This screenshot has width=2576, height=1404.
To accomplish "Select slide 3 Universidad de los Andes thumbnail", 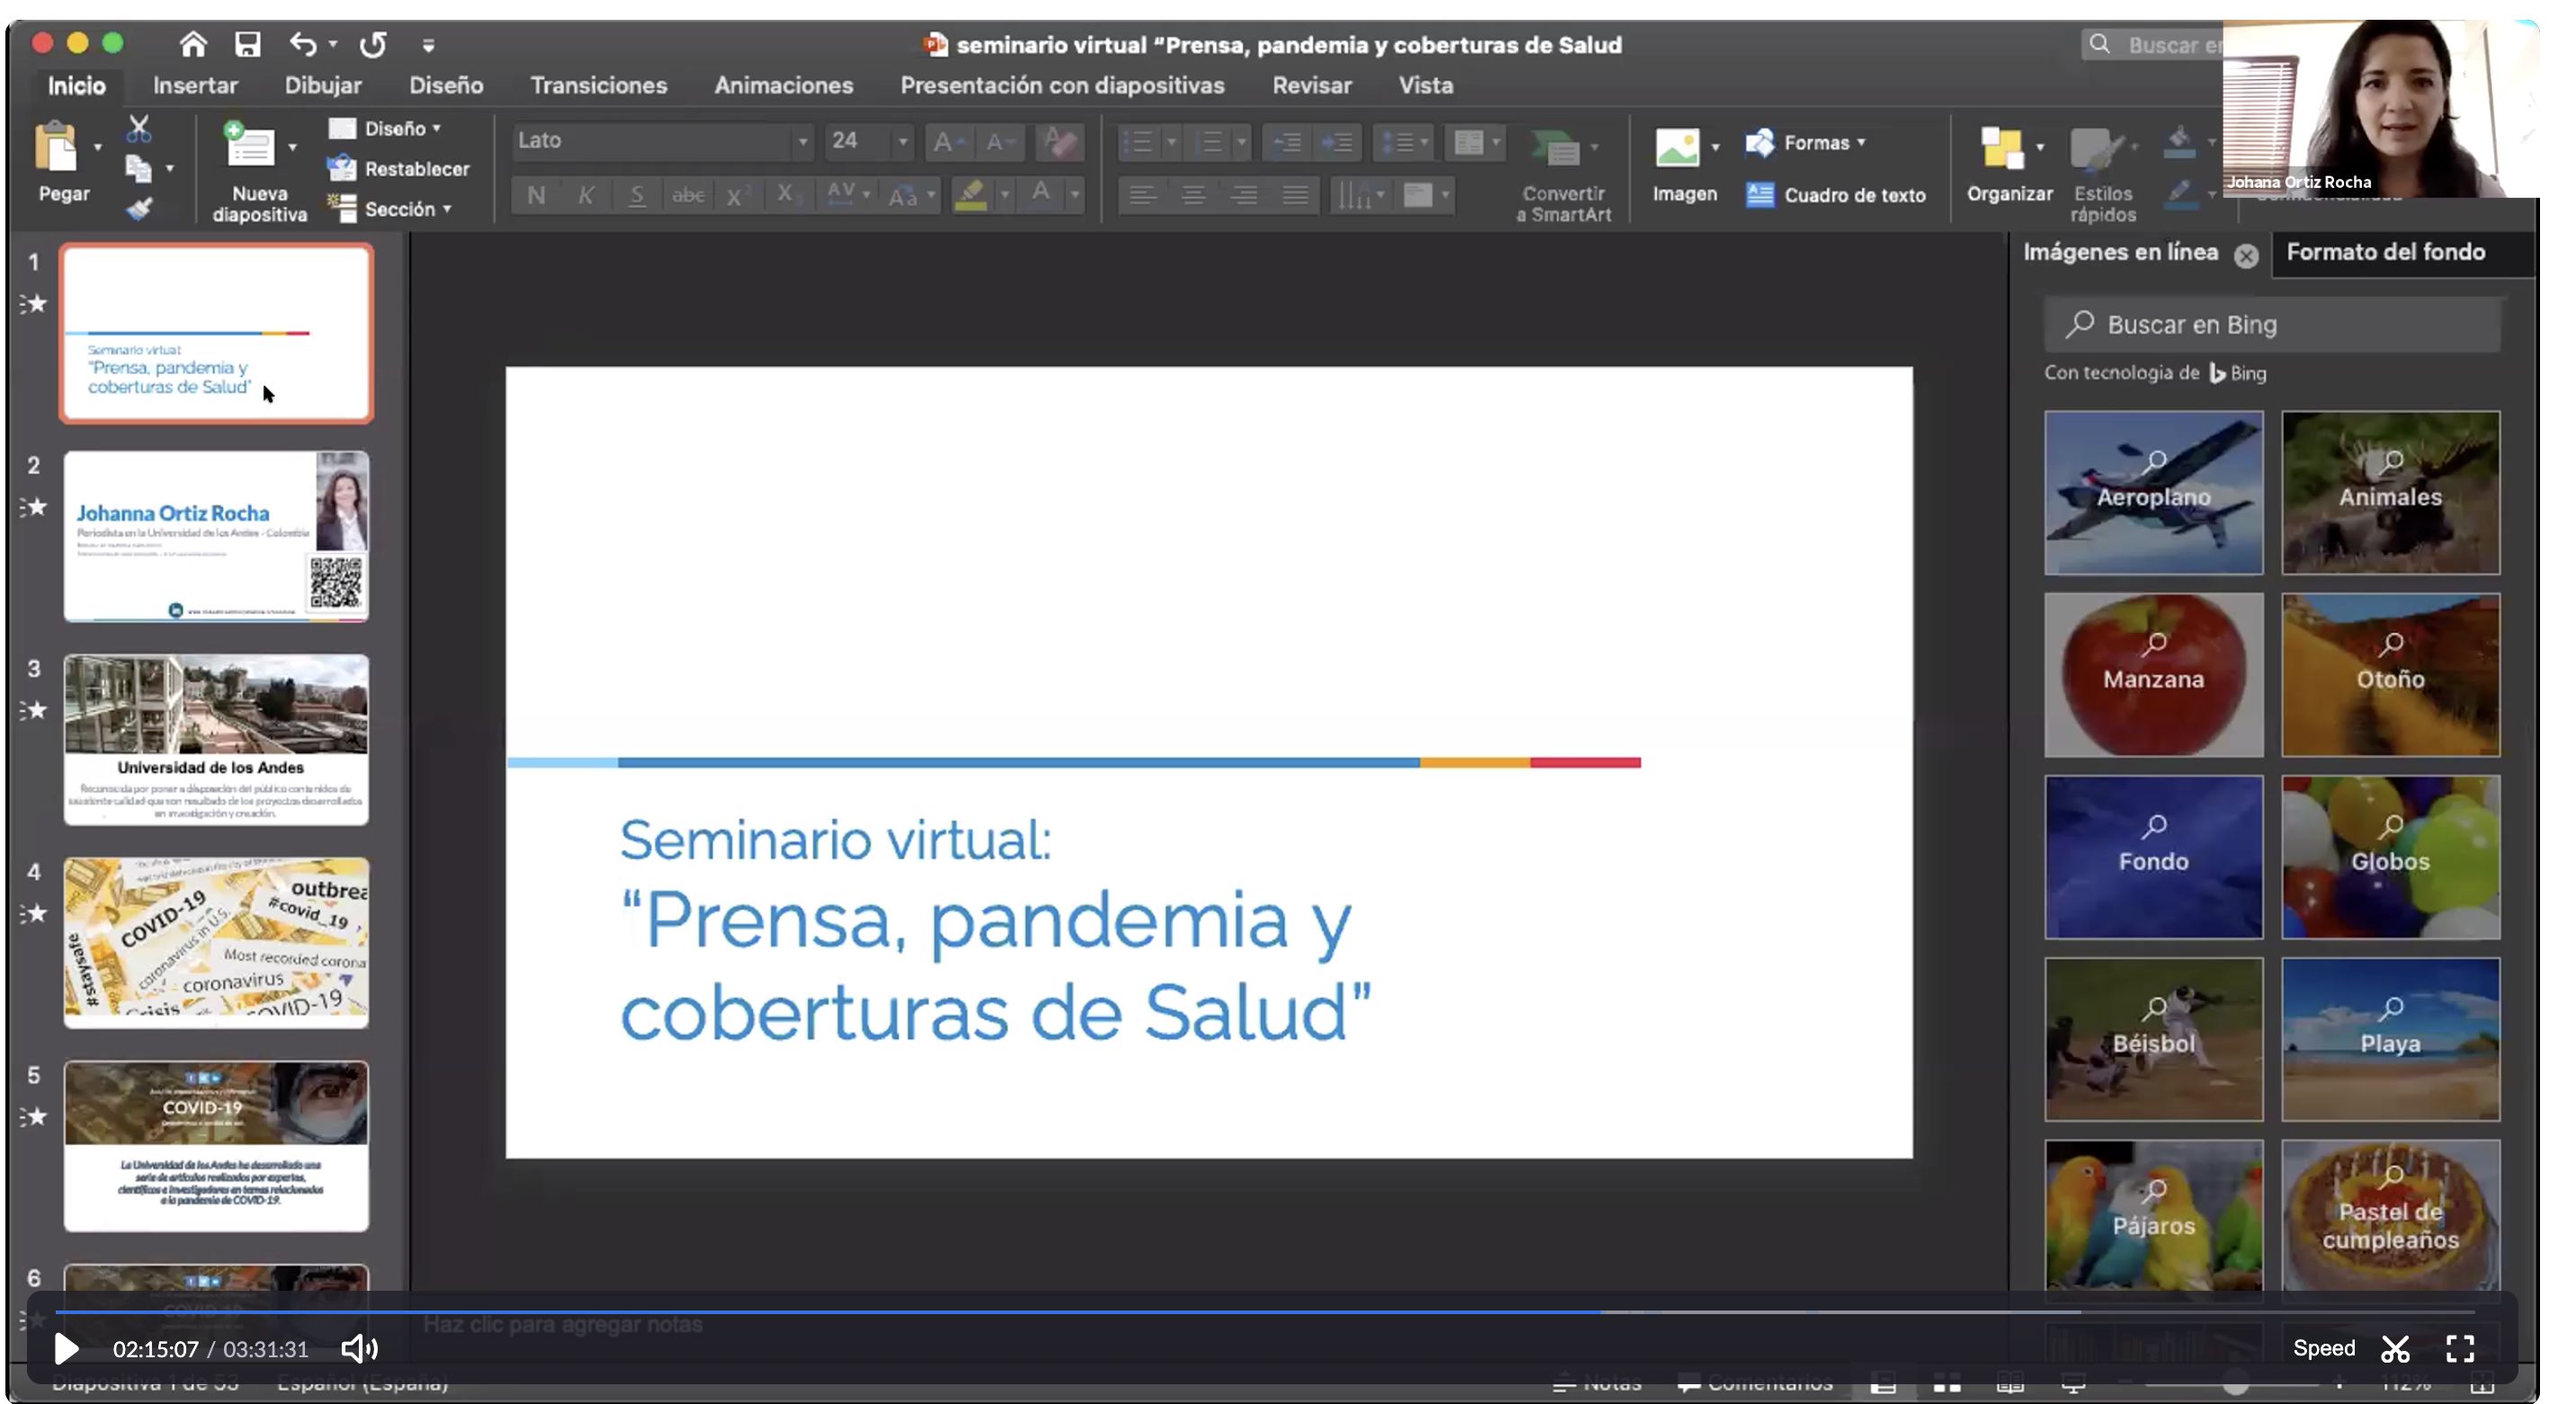I will (216, 740).
